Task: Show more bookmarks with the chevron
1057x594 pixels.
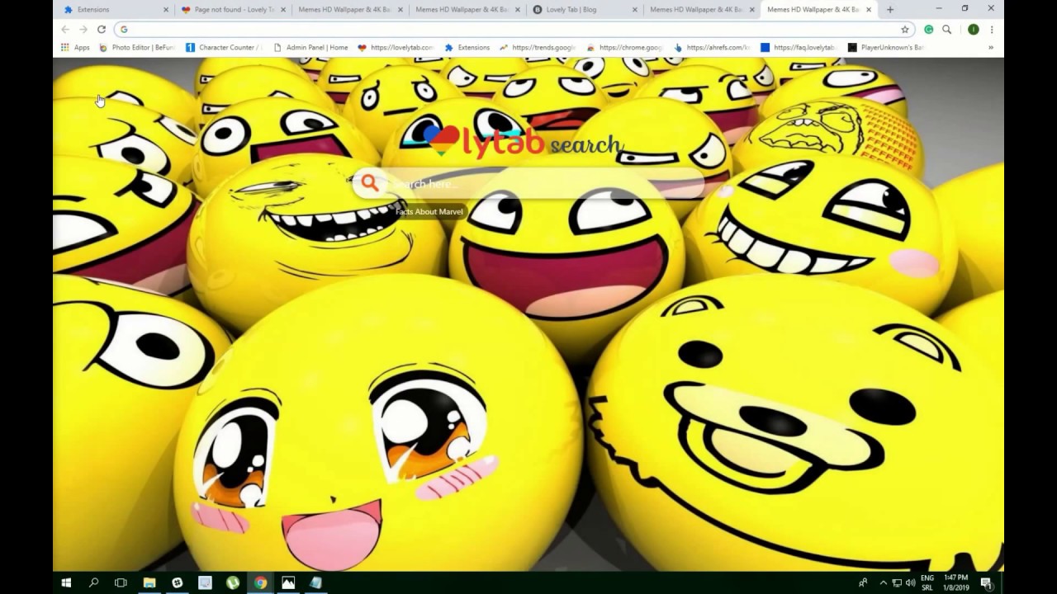Action: [991, 47]
